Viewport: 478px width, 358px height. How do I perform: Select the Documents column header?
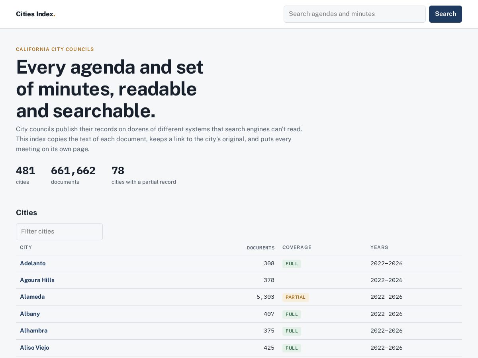pos(261,248)
